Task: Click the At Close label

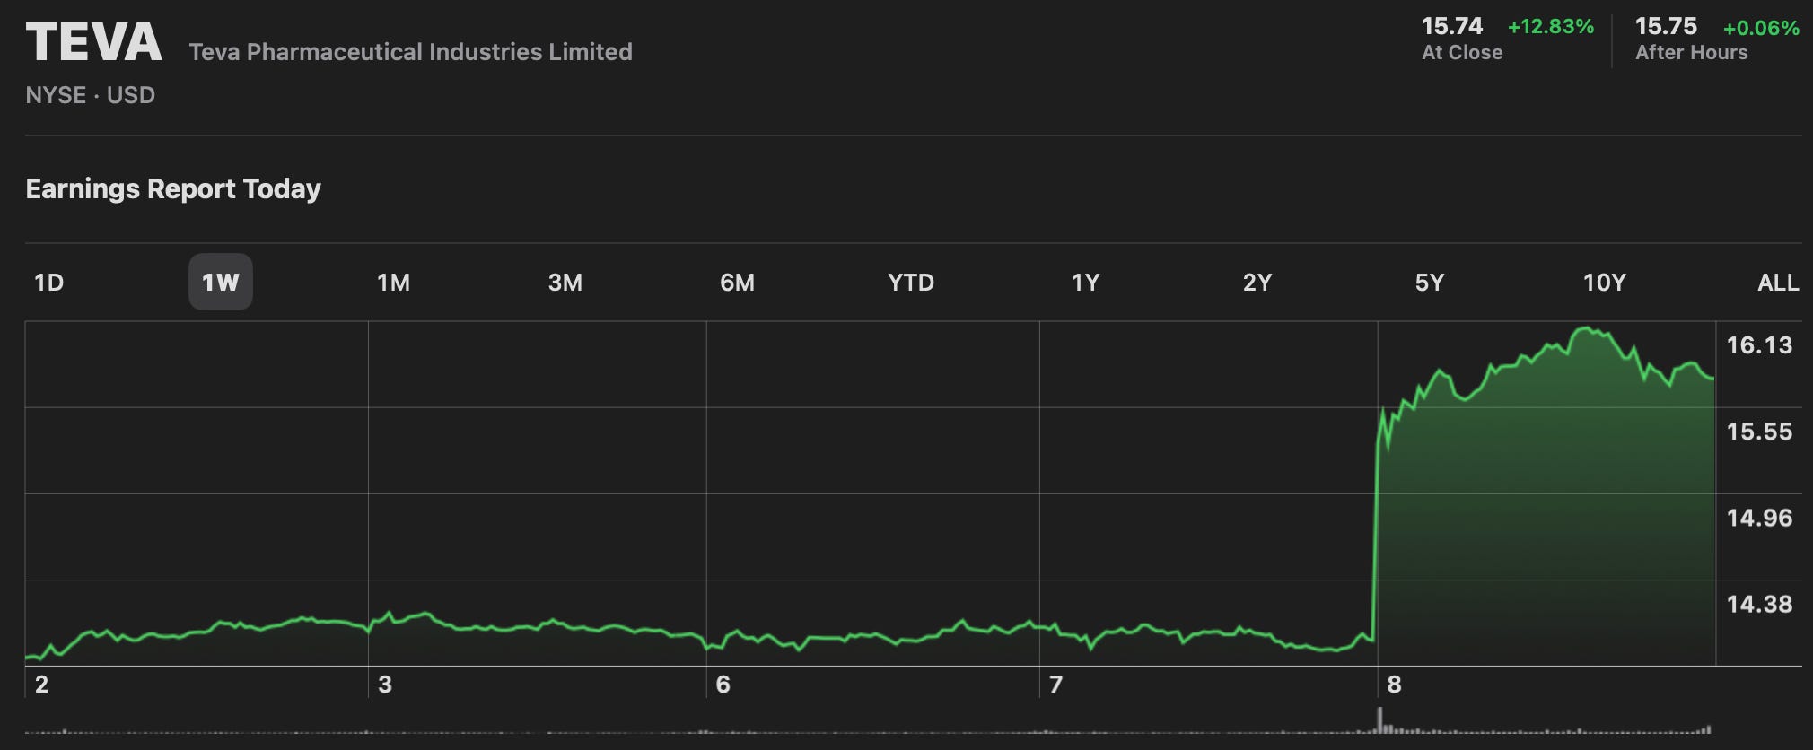Action: (1462, 53)
